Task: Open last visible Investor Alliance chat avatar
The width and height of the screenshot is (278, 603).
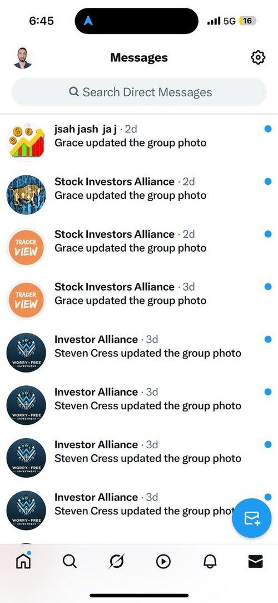Action: (x=26, y=510)
